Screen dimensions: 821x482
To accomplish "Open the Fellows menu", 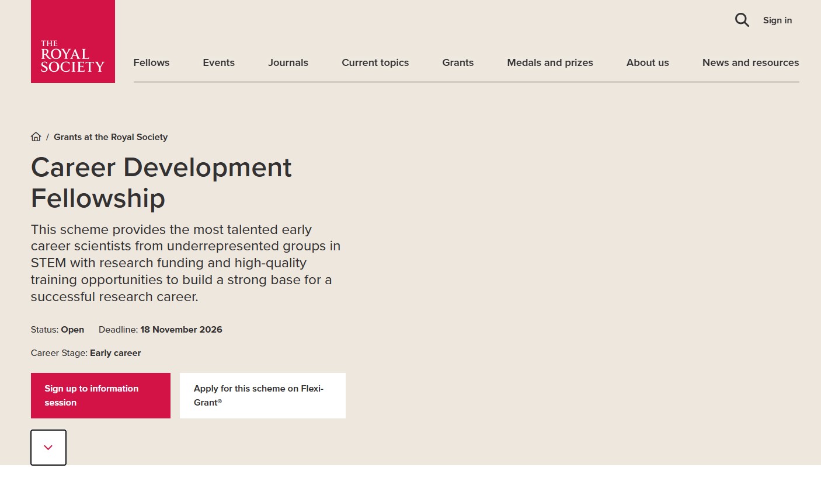I will 151,62.
